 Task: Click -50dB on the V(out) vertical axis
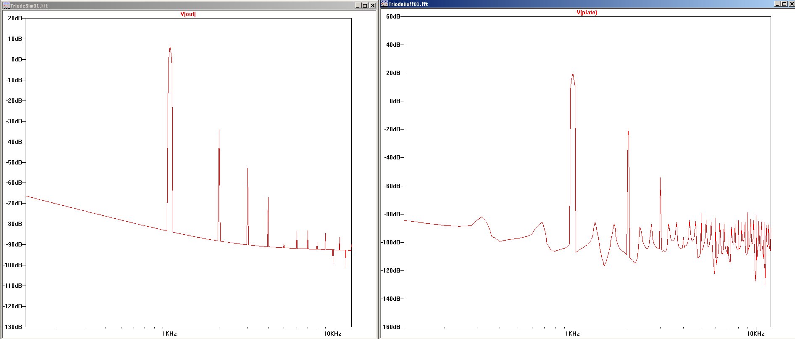tap(14, 162)
